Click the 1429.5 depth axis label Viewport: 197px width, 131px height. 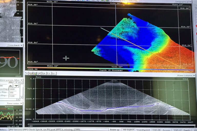(x=30, y=99)
